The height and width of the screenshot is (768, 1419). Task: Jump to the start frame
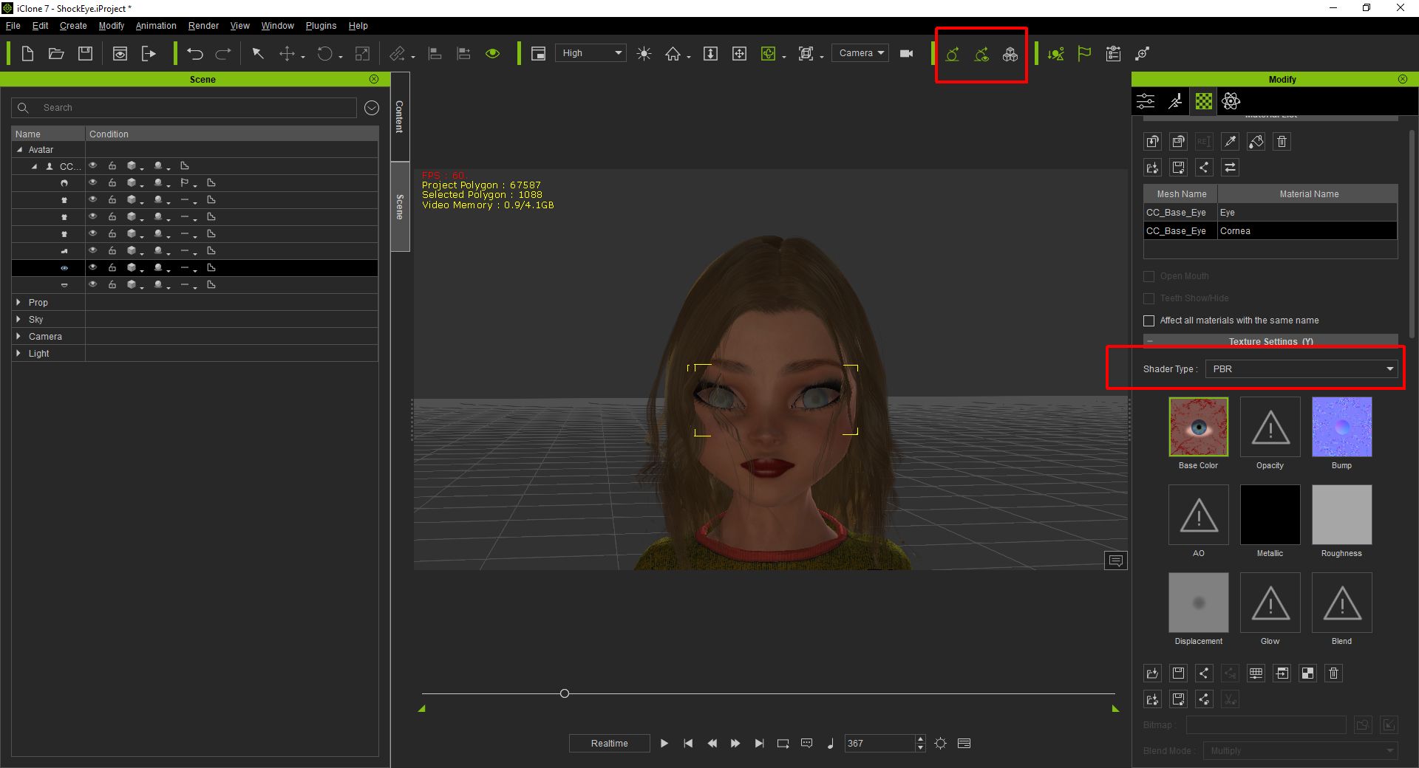pos(688,743)
